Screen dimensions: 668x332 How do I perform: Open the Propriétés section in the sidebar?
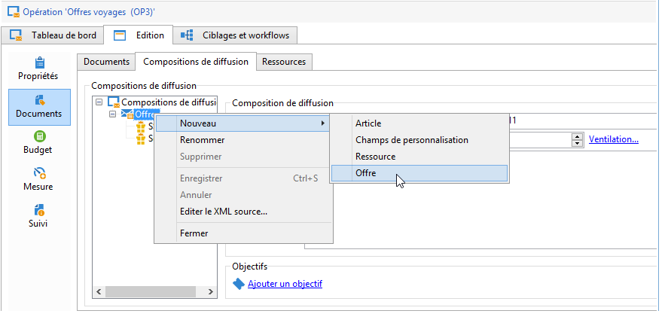(38, 68)
